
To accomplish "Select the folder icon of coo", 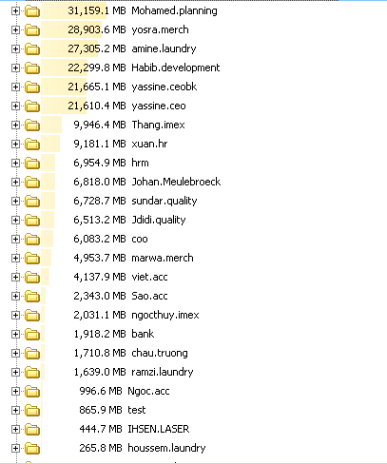I will click(x=32, y=240).
